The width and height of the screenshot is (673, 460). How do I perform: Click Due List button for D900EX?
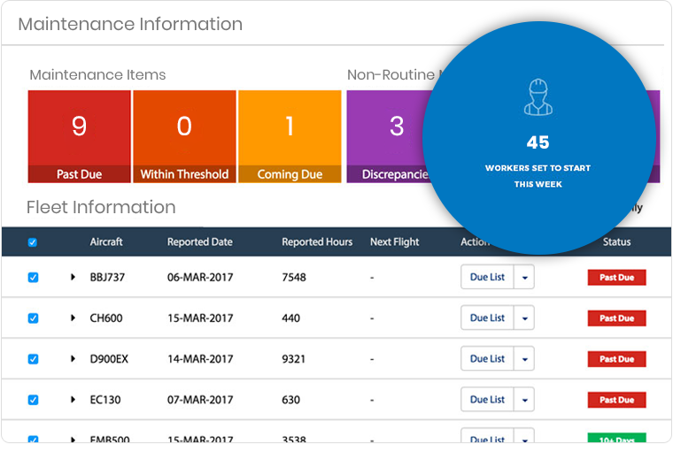click(x=487, y=358)
